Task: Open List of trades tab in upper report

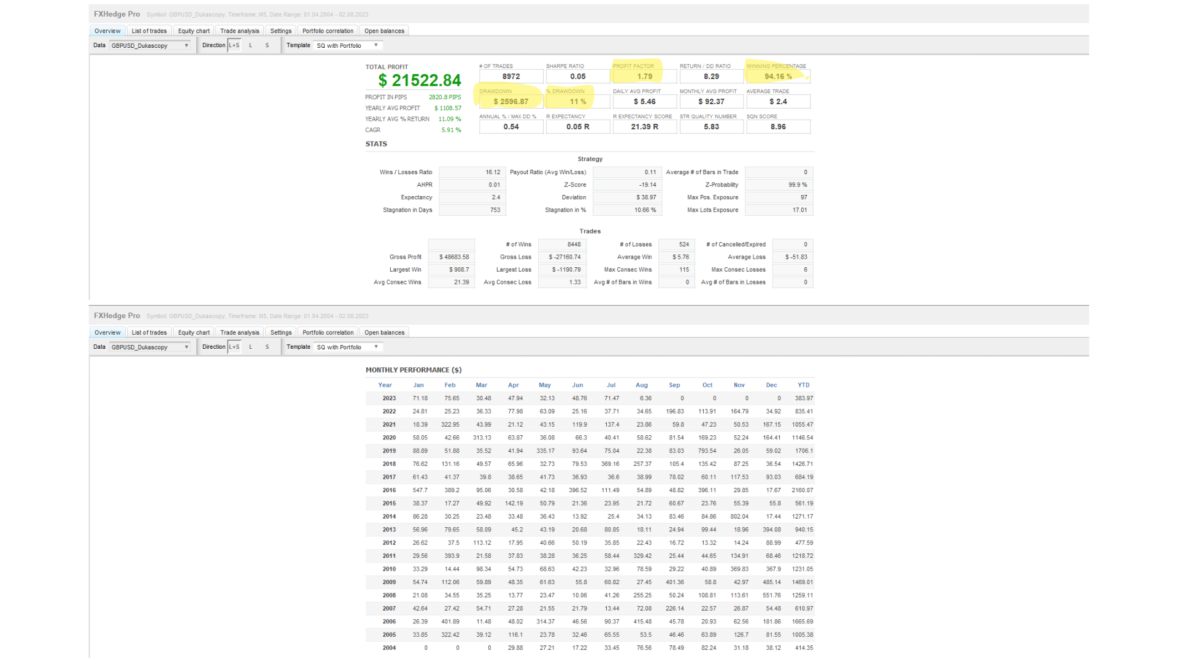Action: pyautogui.click(x=149, y=31)
